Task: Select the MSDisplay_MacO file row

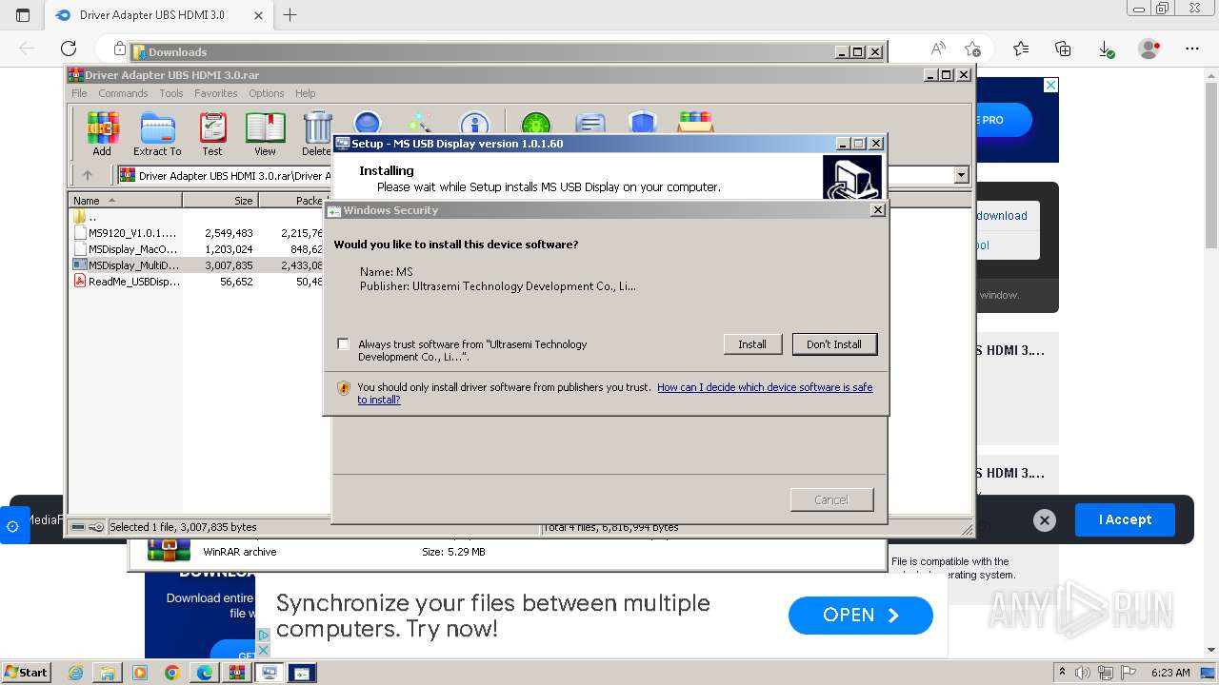Action: click(x=126, y=248)
